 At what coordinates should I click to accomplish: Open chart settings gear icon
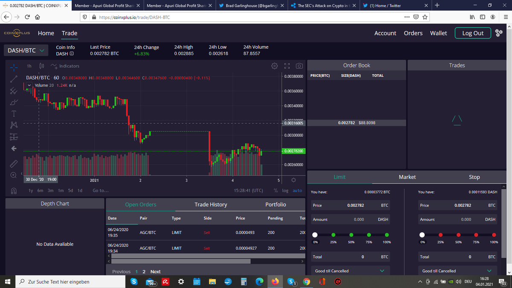point(275,66)
